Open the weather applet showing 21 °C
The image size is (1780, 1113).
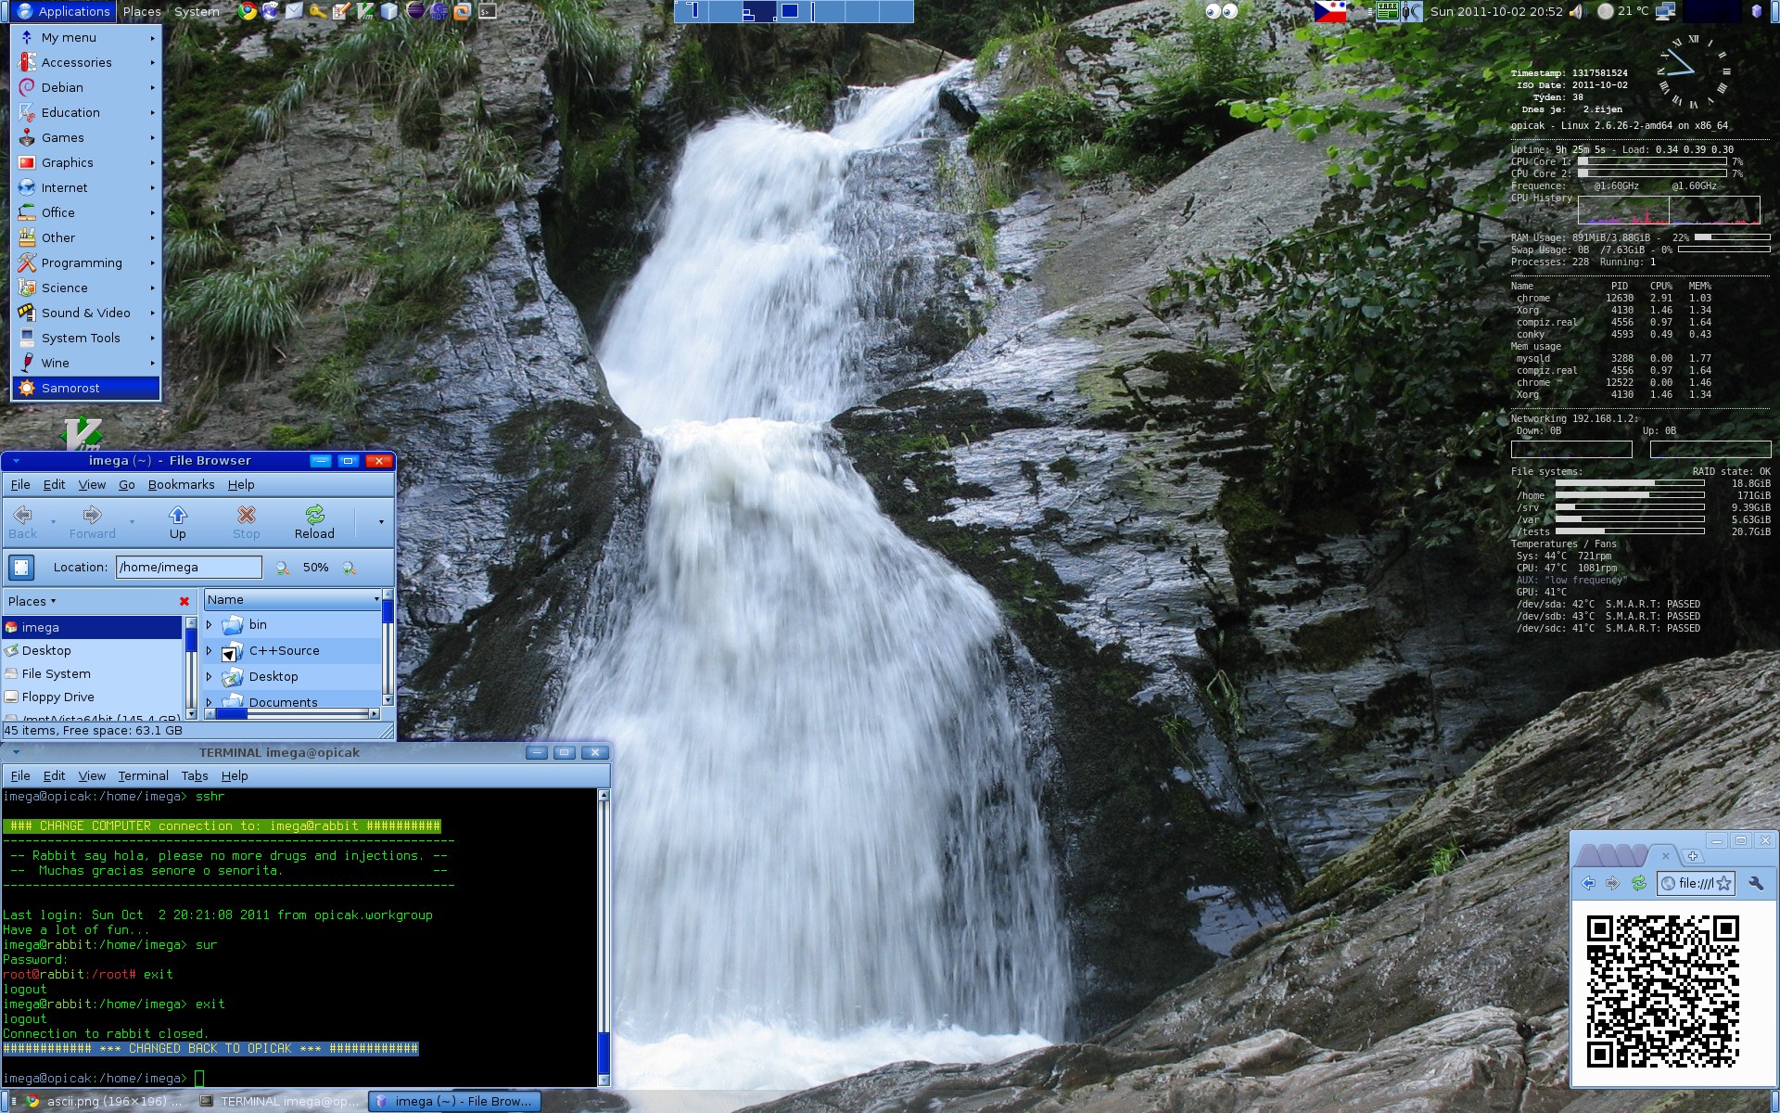coord(1622,11)
